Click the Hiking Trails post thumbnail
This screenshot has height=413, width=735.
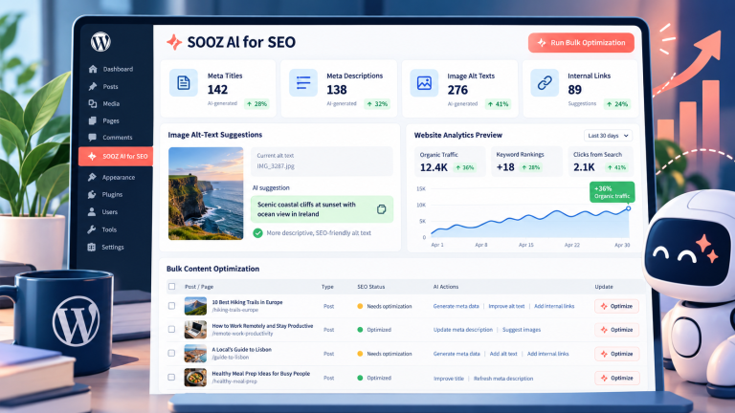195,306
